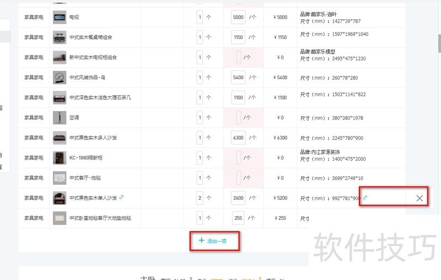
Task: Select the product name 新中式实木电视柜组合
Action: click(x=93, y=58)
